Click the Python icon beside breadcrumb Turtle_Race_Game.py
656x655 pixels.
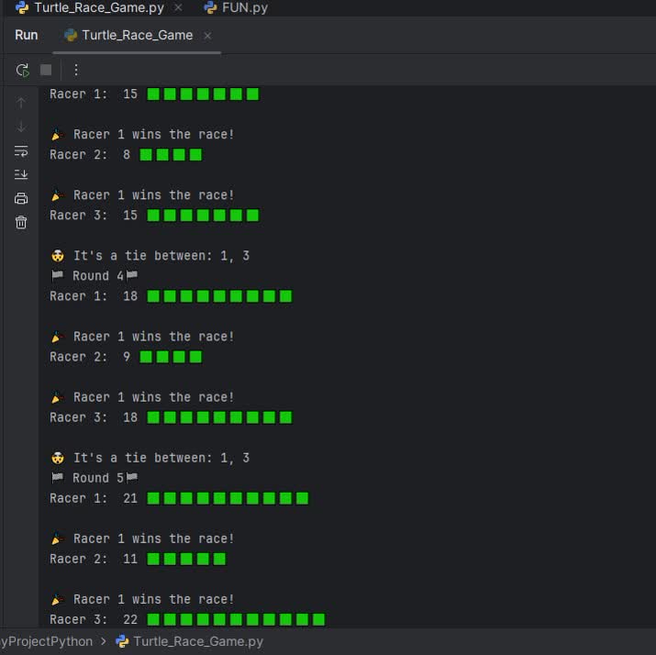[x=122, y=641]
